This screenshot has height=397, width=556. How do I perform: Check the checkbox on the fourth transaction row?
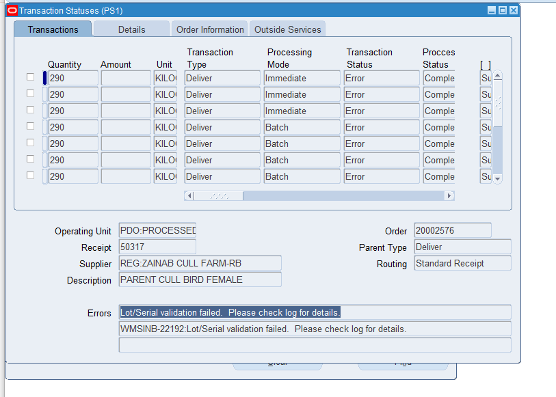click(x=30, y=126)
